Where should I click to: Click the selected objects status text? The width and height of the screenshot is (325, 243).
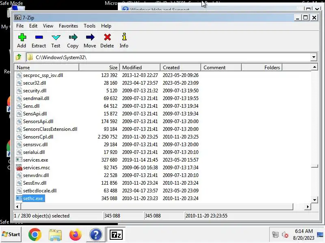42,216
